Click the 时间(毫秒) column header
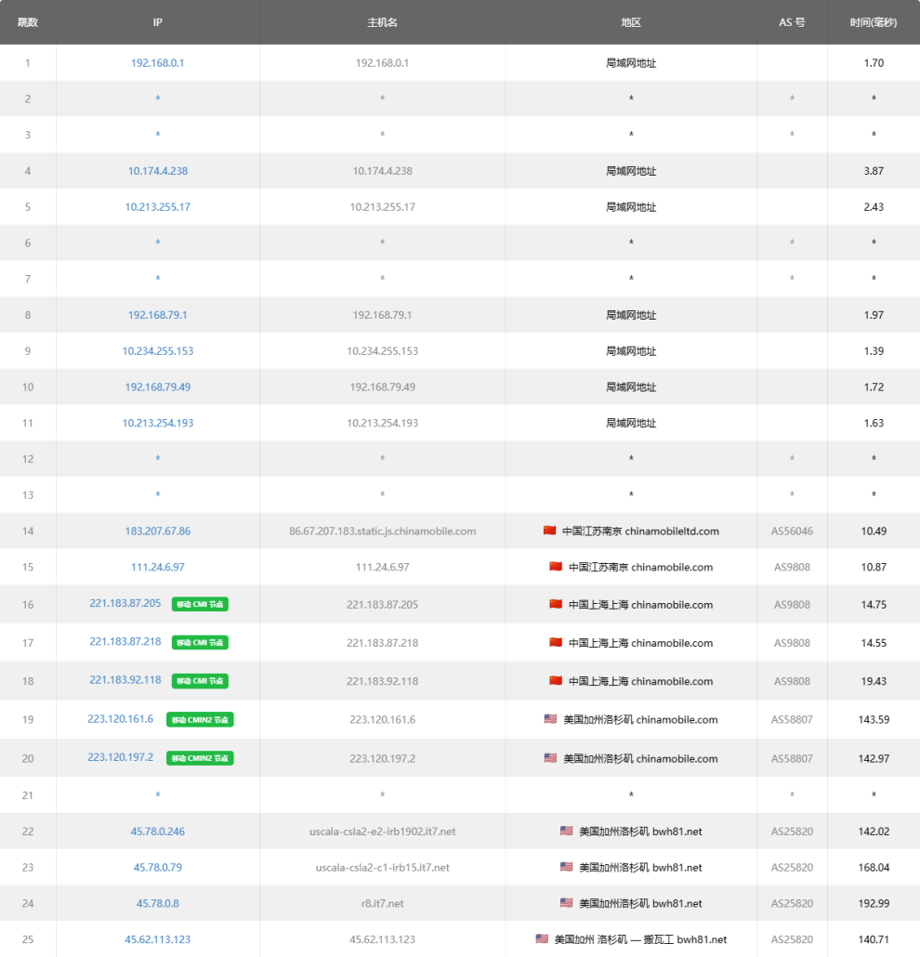This screenshot has width=920, height=957. (873, 22)
